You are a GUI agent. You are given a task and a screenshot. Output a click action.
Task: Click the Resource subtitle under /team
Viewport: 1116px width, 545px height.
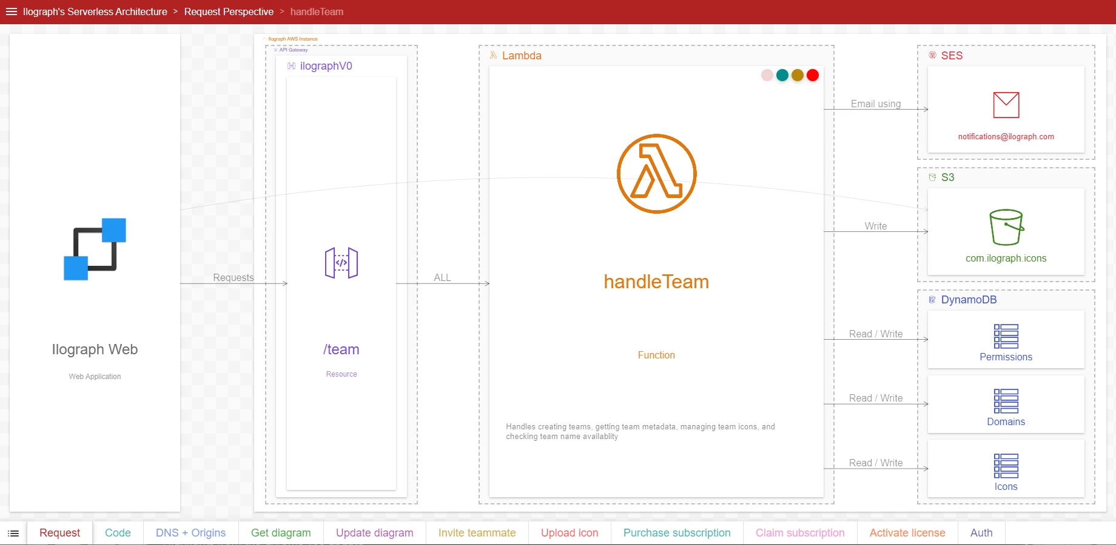click(x=341, y=374)
